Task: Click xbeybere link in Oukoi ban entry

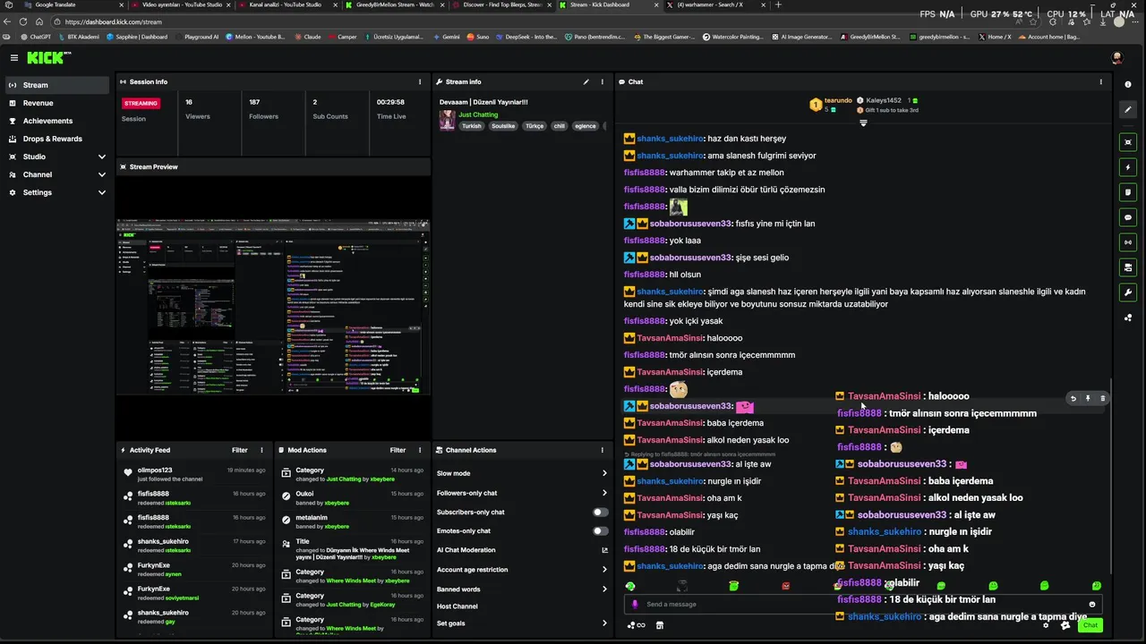Action: (337, 503)
